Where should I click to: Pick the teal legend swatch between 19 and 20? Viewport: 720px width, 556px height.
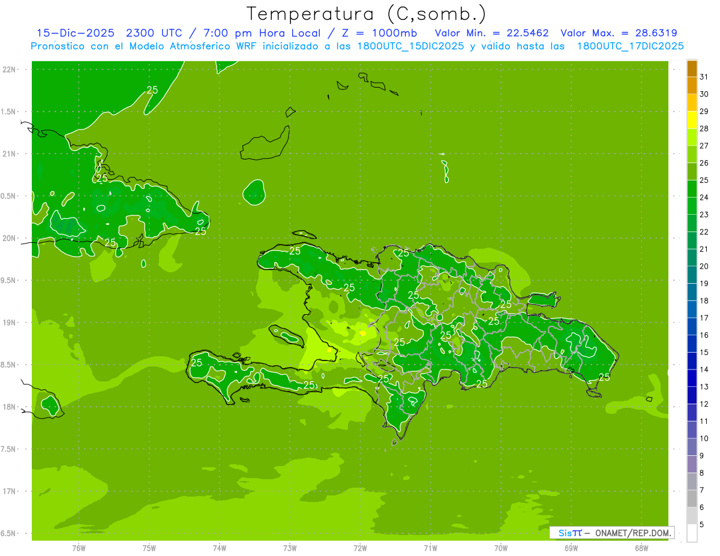pyautogui.click(x=692, y=275)
